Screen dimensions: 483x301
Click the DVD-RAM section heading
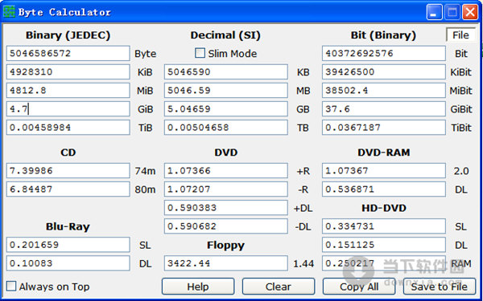pos(383,153)
